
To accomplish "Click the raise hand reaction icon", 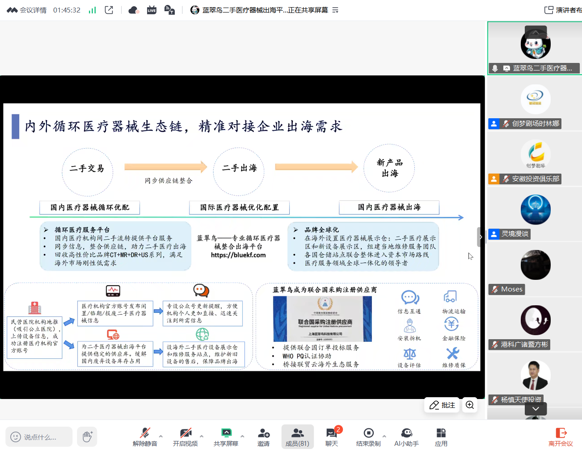I will pyautogui.click(x=87, y=437).
